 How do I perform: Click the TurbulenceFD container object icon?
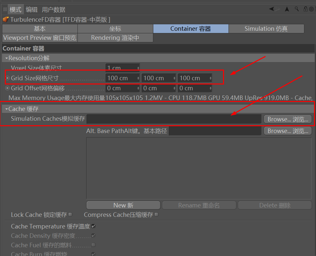pyautogui.click(x=5, y=19)
